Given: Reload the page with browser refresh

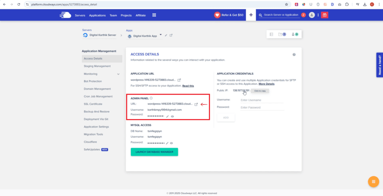Looking at the screenshot, I should coord(19,4).
